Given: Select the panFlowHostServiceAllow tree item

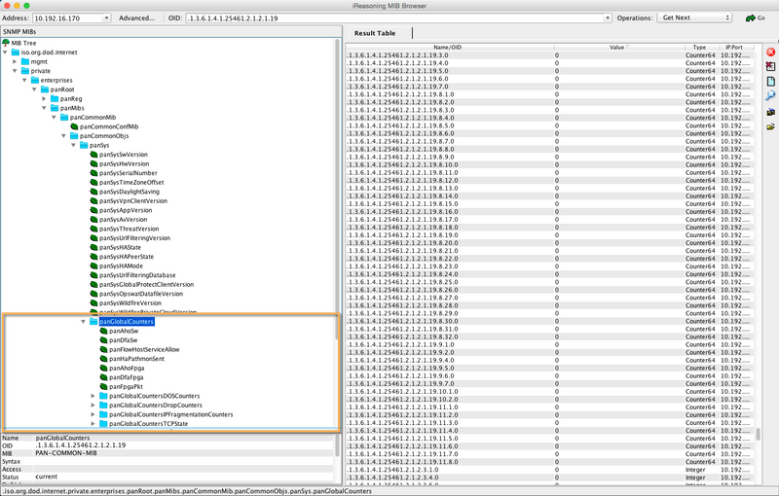Looking at the screenshot, I should [x=144, y=349].
